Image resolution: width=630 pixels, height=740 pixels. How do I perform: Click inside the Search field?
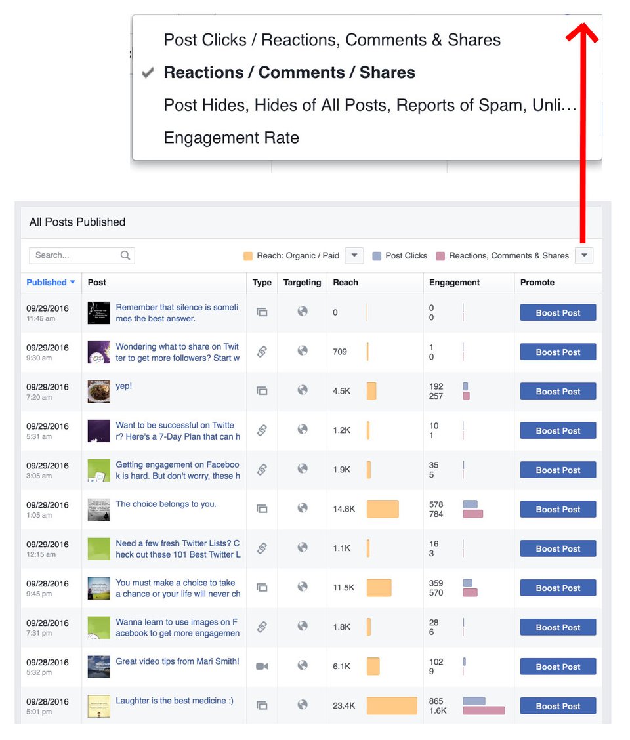(x=72, y=255)
